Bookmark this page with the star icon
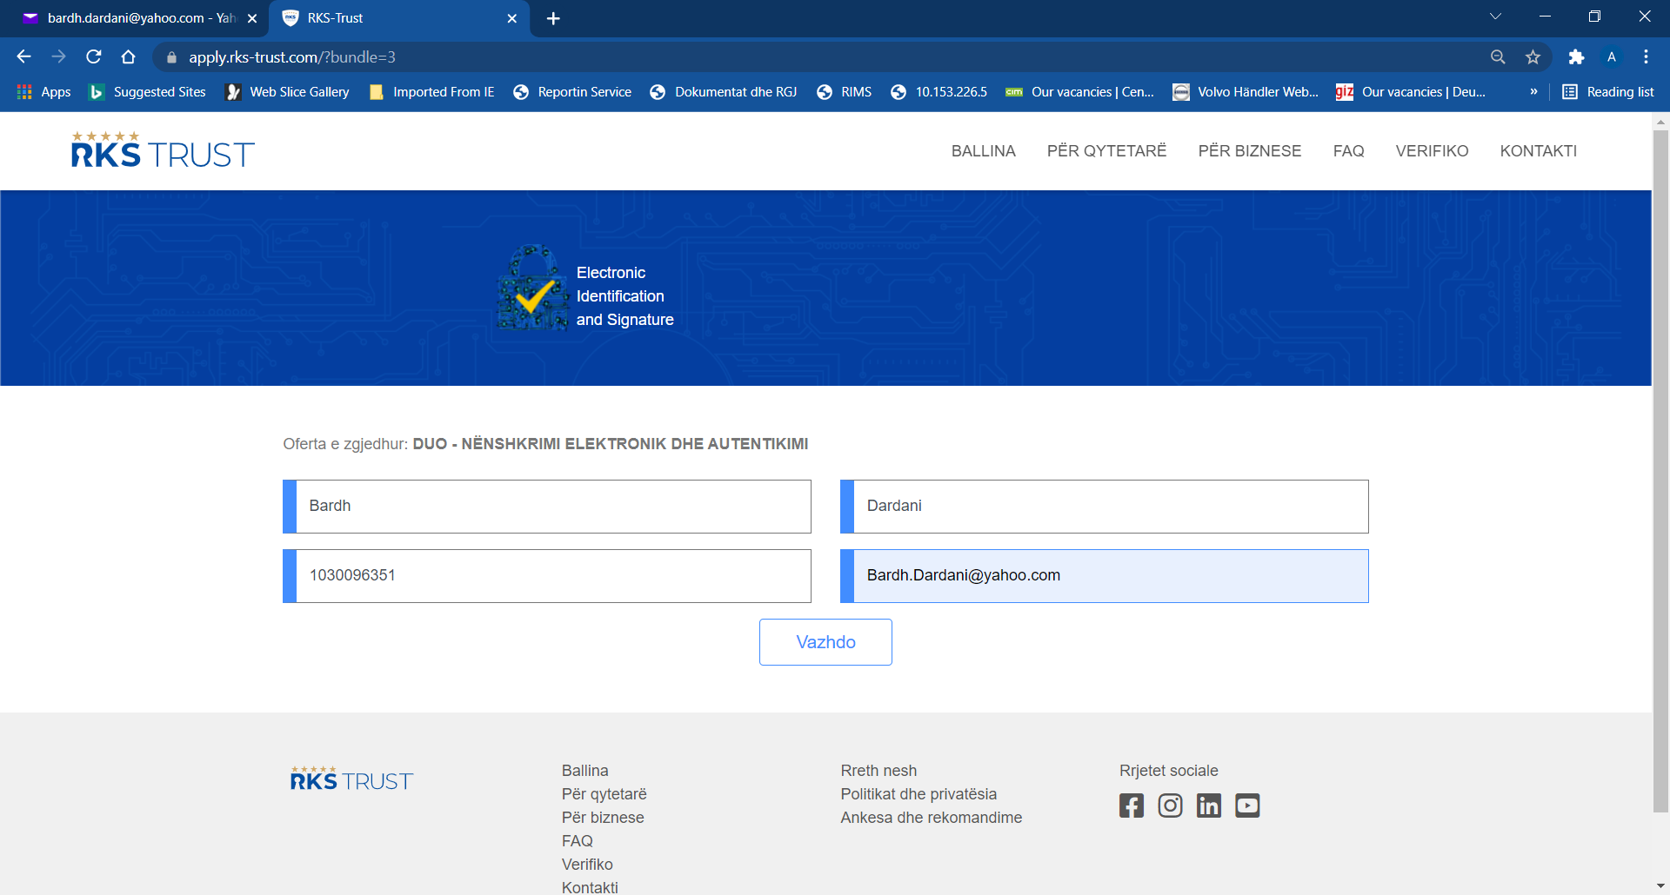 (1533, 56)
